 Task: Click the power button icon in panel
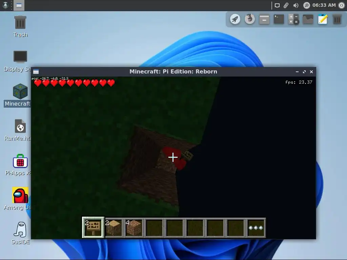point(342,5)
